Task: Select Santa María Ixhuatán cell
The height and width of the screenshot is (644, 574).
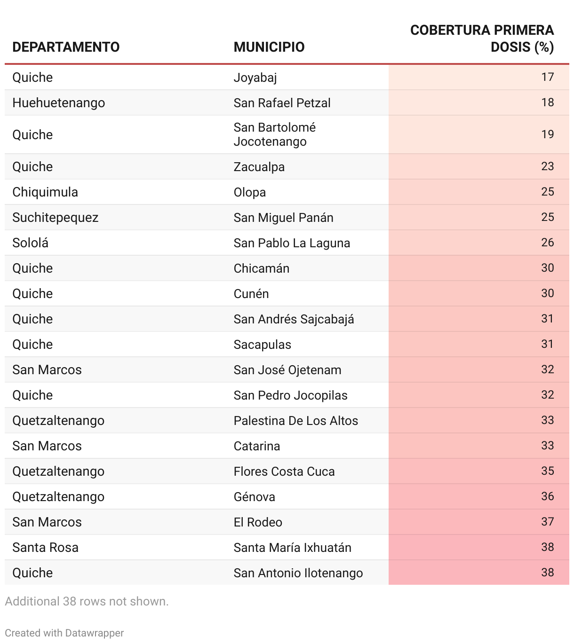Action: [x=293, y=548]
